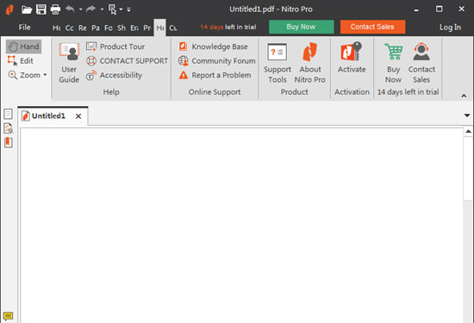Click Log In

(450, 28)
